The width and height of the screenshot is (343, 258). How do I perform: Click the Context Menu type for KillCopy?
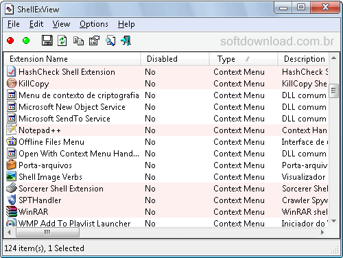click(239, 84)
